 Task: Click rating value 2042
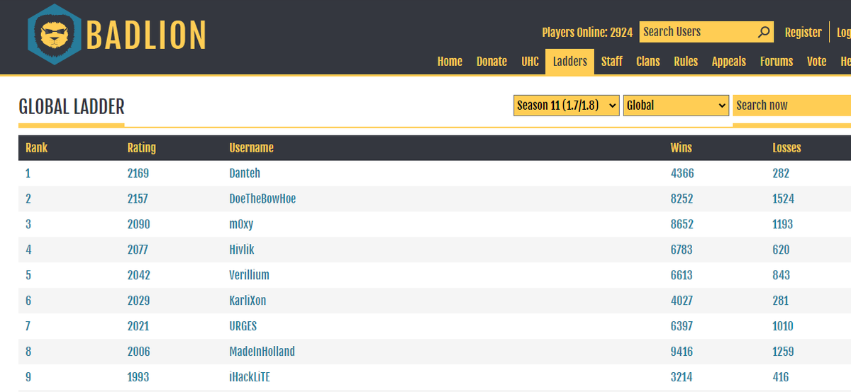[x=139, y=275]
